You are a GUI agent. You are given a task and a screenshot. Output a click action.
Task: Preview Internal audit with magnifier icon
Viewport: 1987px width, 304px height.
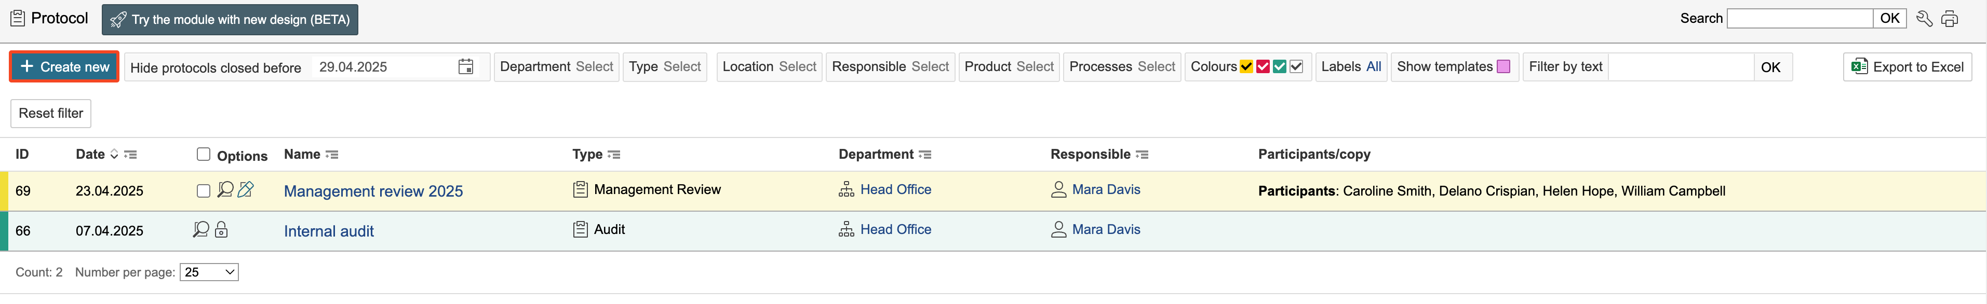(x=200, y=229)
